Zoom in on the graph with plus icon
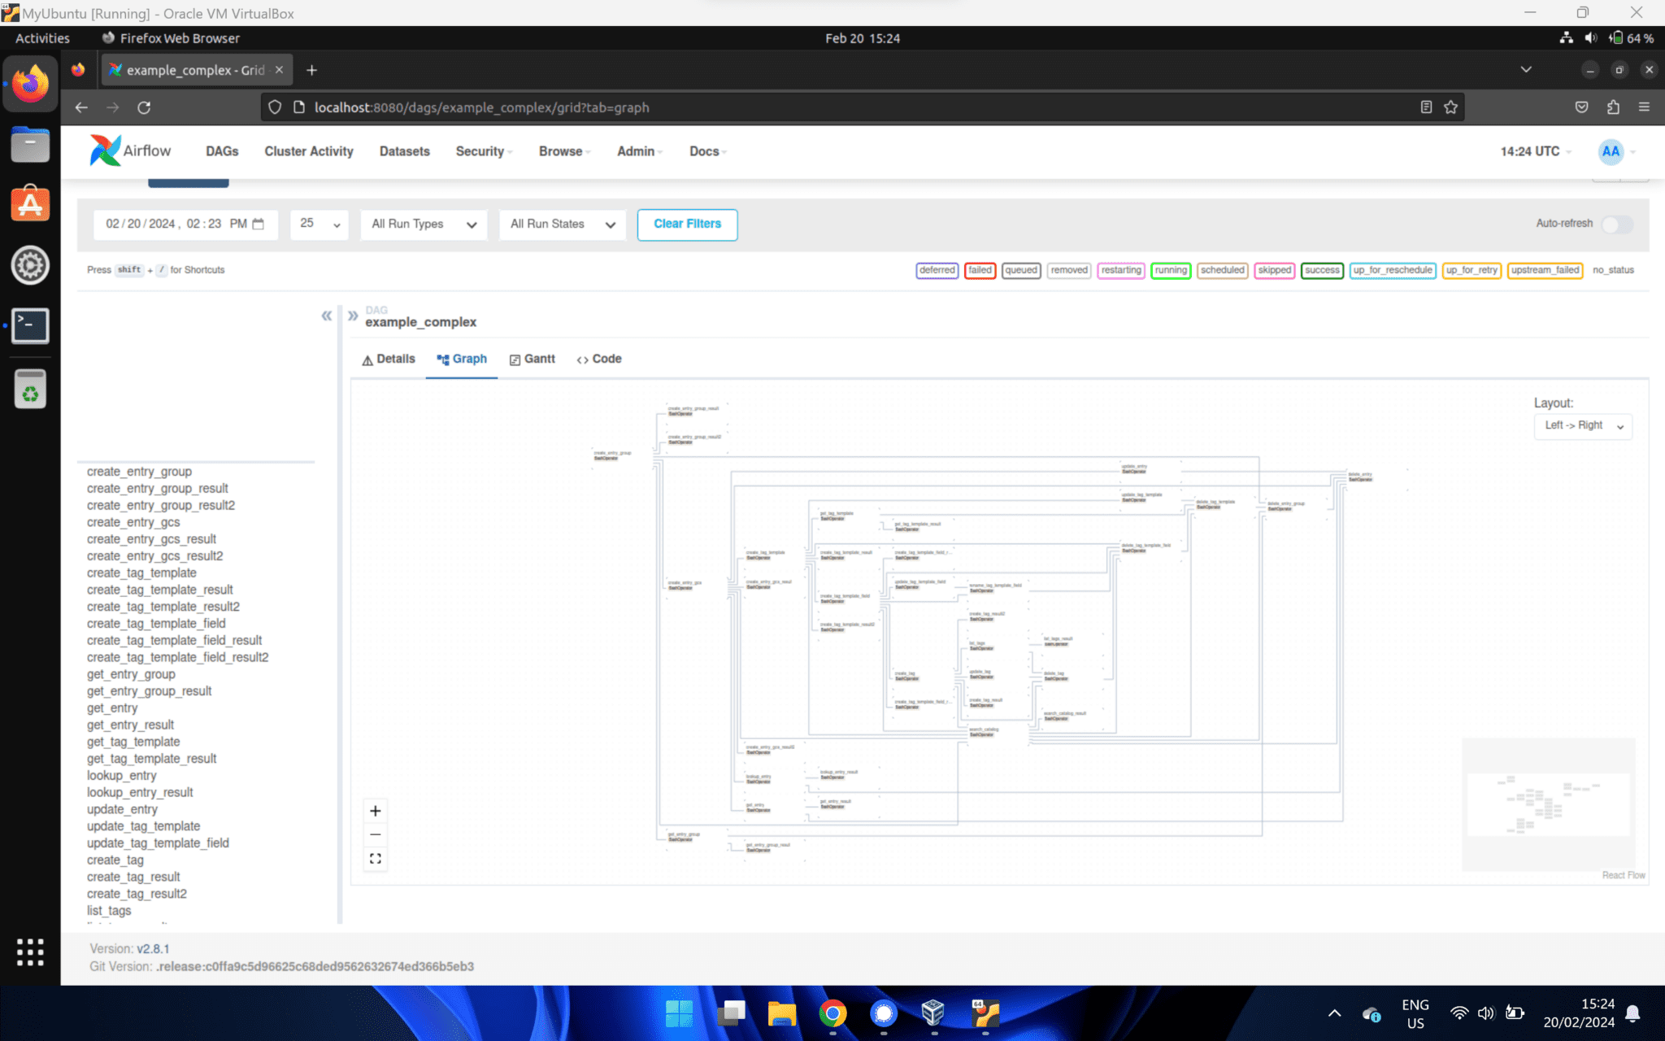 [x=375, y=810]
